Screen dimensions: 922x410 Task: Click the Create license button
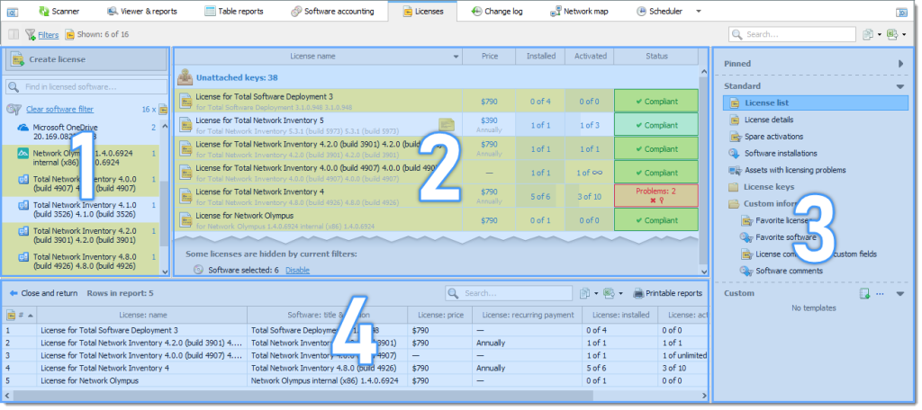tap(86, 59)
